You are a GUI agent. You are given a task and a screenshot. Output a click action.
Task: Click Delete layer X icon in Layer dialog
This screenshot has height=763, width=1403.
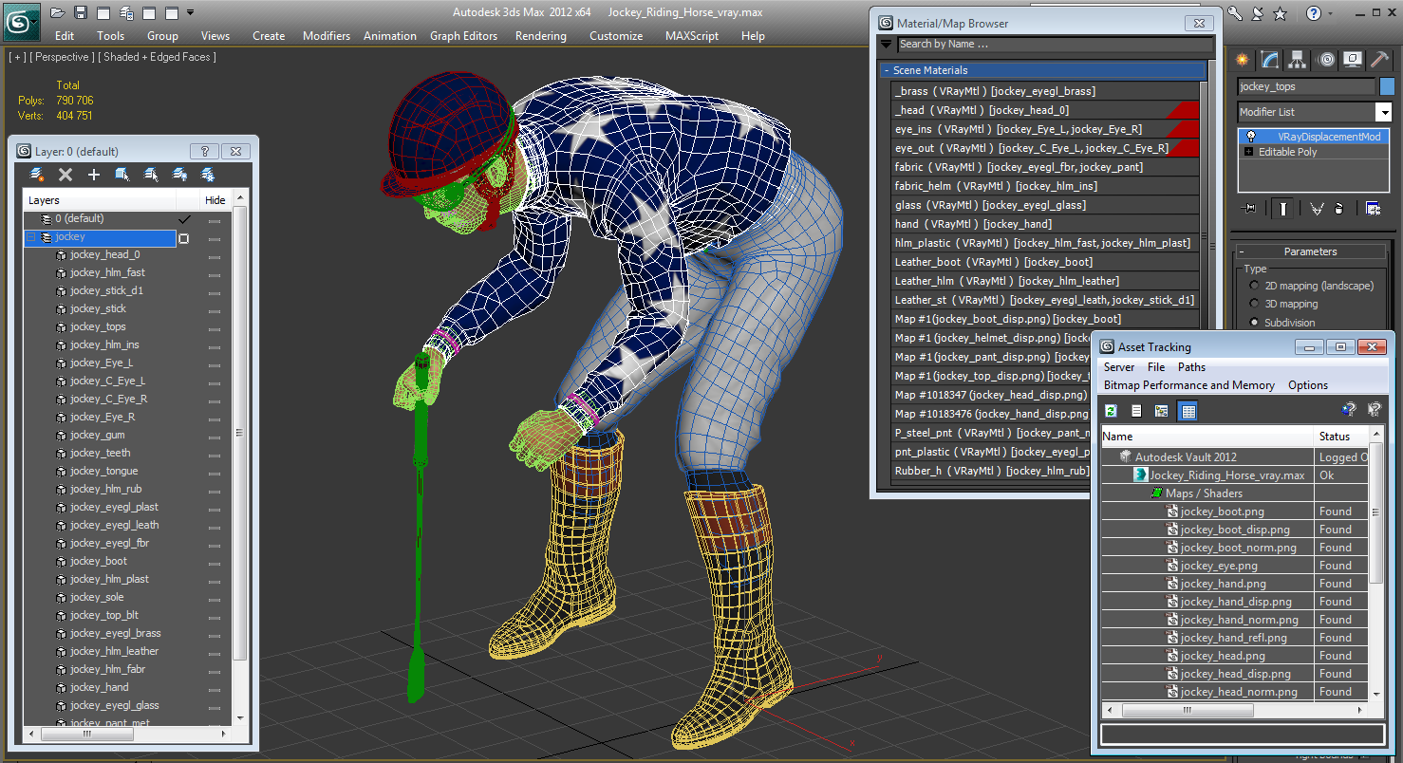pyautogui.click(x=65, y=175)
